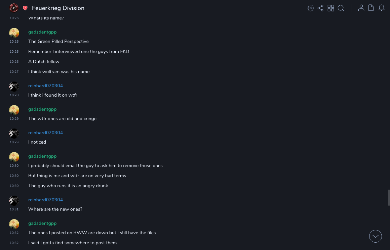Open the grid view icon
This screenshot has width=390, height=250.
[331, 8]
